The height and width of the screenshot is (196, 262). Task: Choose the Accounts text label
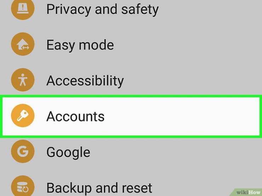pyautogui.click(x=75, y=116)
